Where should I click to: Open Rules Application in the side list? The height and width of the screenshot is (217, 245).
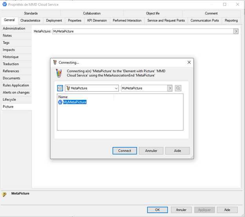[x=16, y=85]
